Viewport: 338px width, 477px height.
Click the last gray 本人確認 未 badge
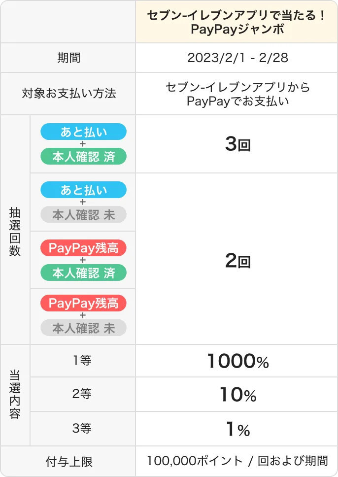point(83,328)
